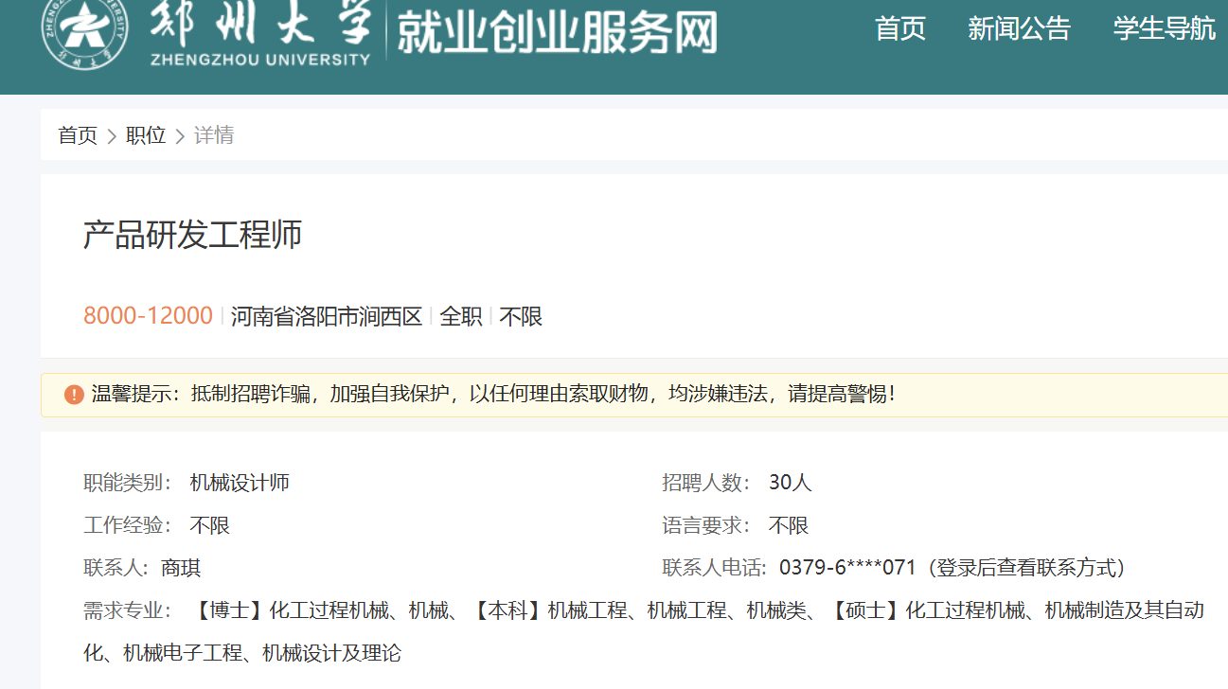Click the first breadcrumb chevron after 首页

112,136
